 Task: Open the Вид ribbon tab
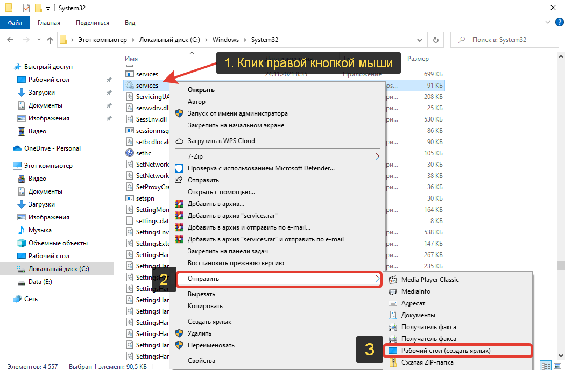pos(130,23)
